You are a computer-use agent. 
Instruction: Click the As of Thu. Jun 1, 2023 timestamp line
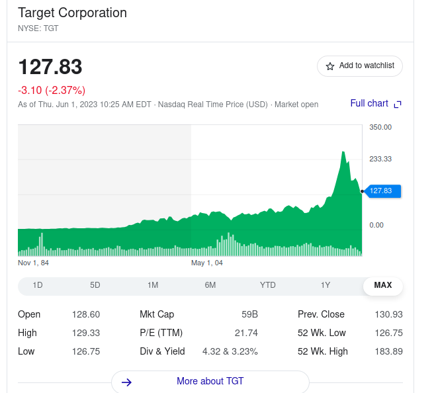[168, 105]
